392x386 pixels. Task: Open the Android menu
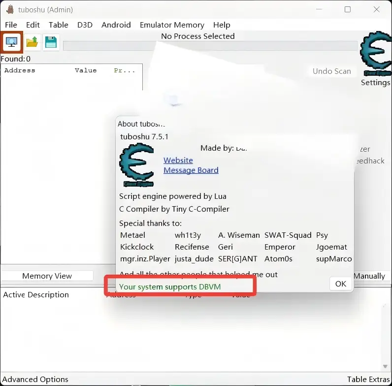point(116,25)
